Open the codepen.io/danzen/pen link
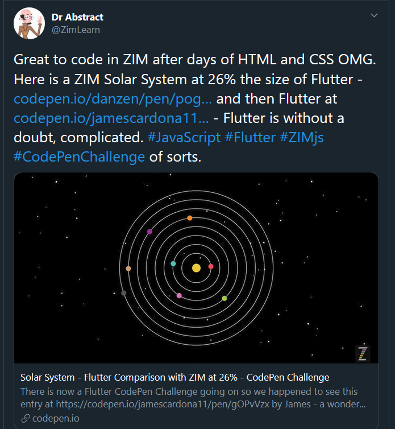 pos(113,99)
